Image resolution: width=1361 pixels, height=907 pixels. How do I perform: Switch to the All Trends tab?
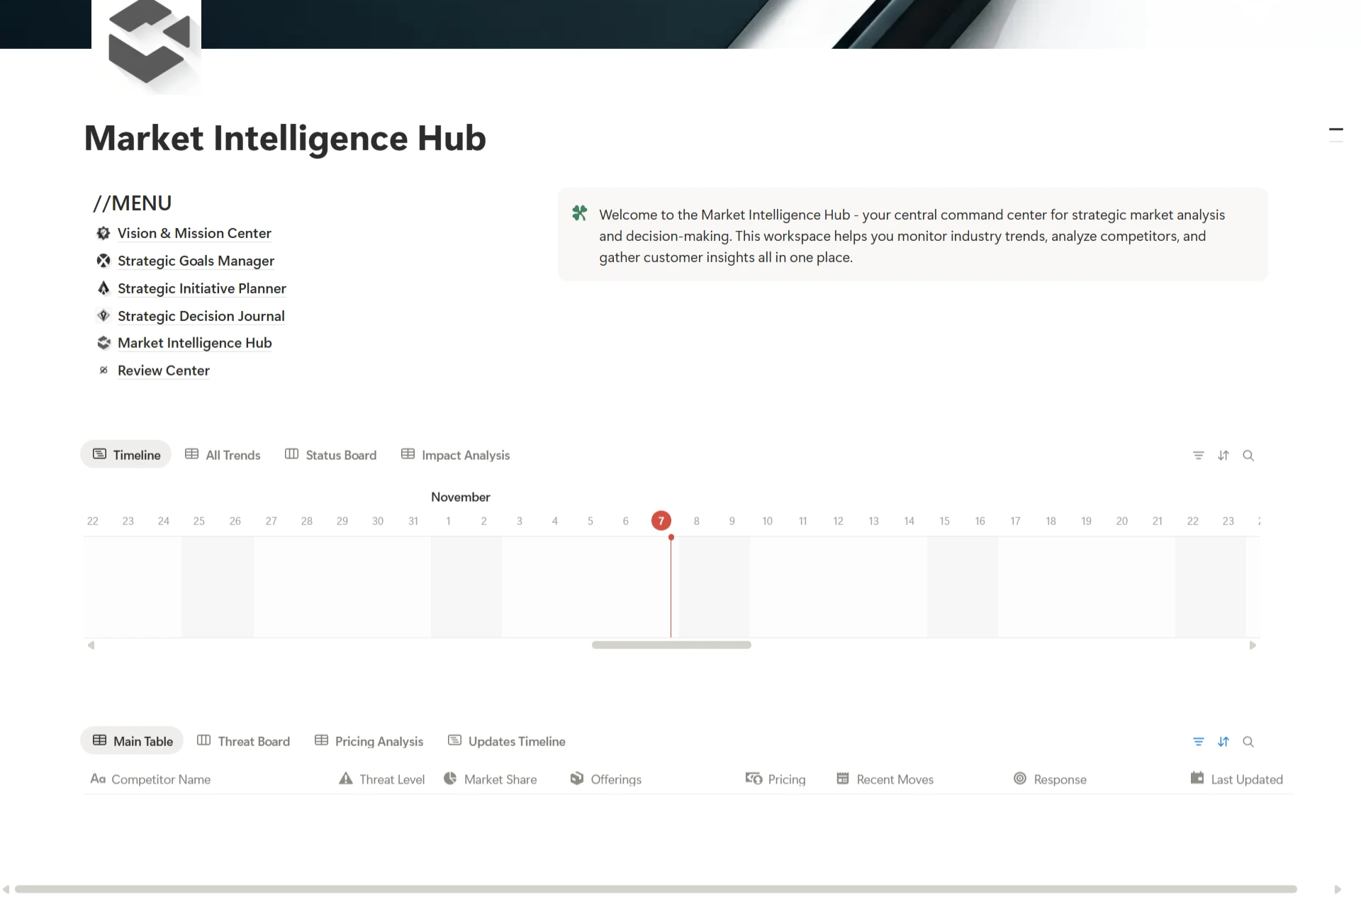pos(223,455)
